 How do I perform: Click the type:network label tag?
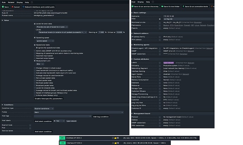pyautogui.click(x=71, y=121)
